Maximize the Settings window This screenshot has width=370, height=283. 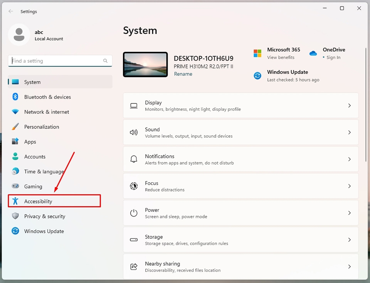tap(342, 8)
